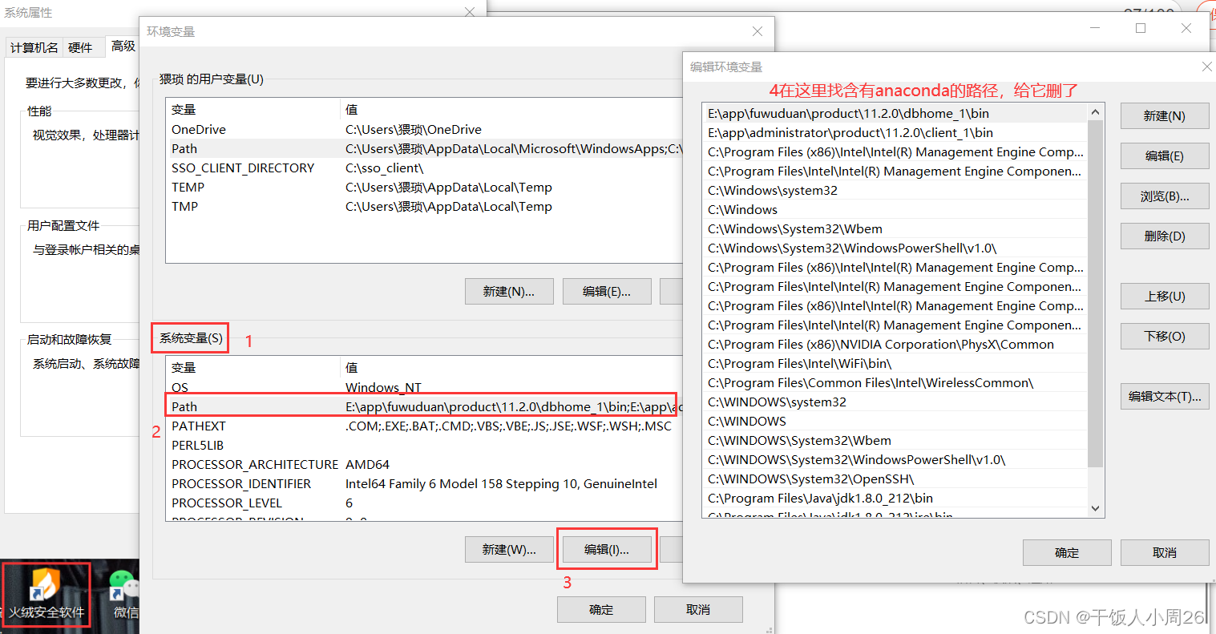
Task: Close the 编辑环境变量 dialog
Action: pyautogui.click(x=1206, y=67)
